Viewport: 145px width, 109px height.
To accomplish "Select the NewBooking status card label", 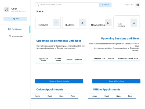I will [x=98, y=25].
